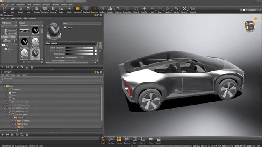This screenshot has height=147, width=262.
Task: Toggle visibility checkbox of EnvironmentsTransform node
Action: coord(7,102)
